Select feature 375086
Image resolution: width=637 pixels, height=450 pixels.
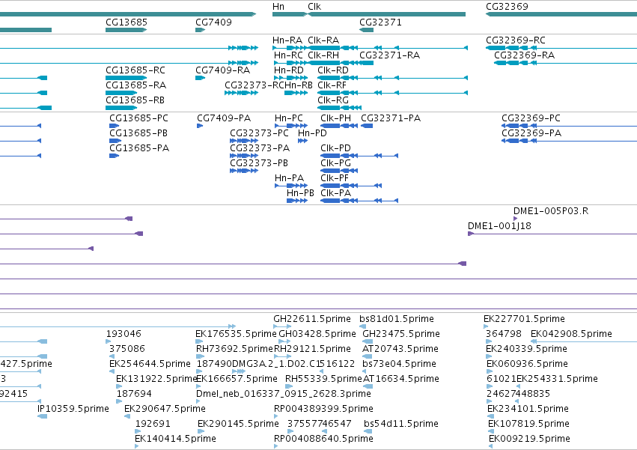(127, 349)
